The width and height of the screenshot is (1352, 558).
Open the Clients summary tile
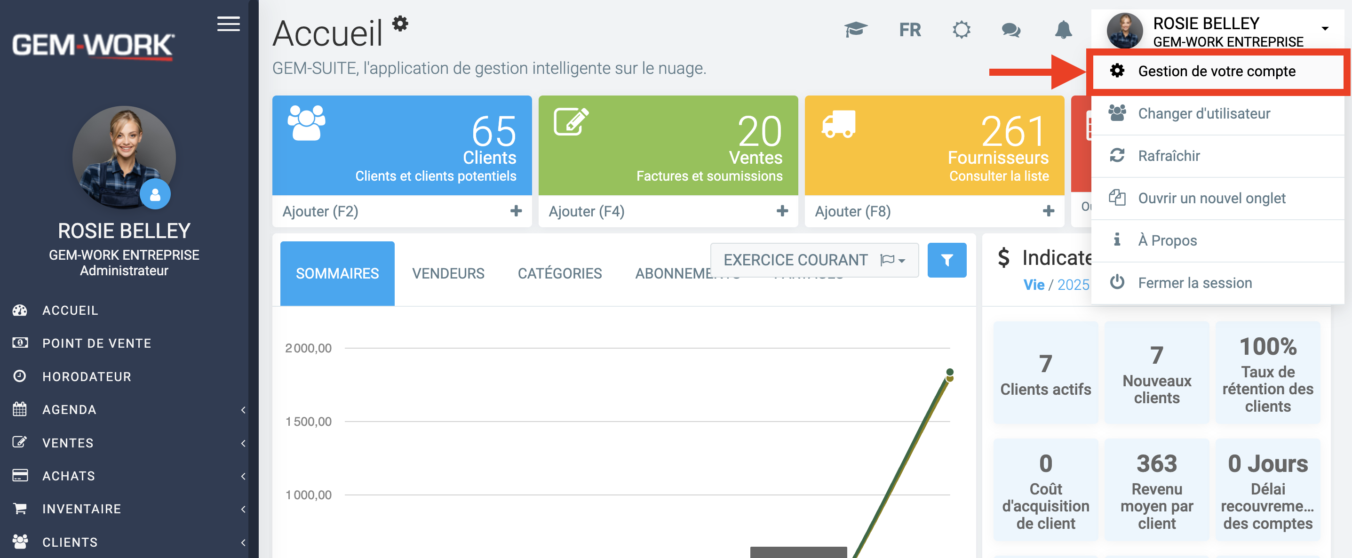coord(401,145)
